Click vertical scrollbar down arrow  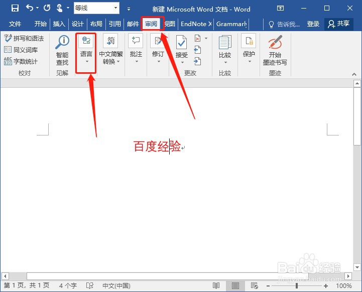357,267
